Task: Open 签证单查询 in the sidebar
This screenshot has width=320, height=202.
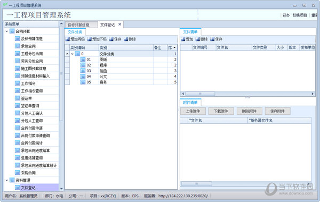Action: [x=30, y=106]
